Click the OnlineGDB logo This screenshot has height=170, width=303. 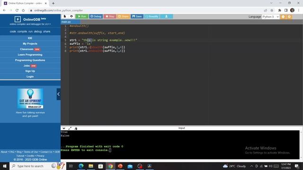[x=30, y=19]
